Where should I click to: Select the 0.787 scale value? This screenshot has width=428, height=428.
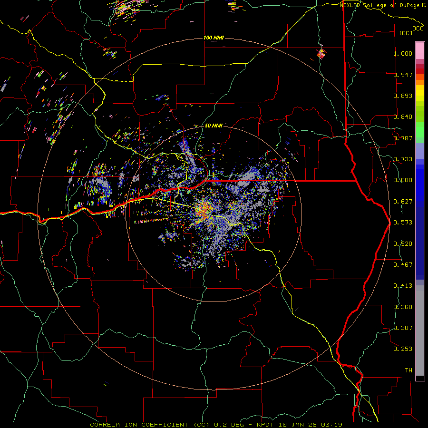coord(403,138)
